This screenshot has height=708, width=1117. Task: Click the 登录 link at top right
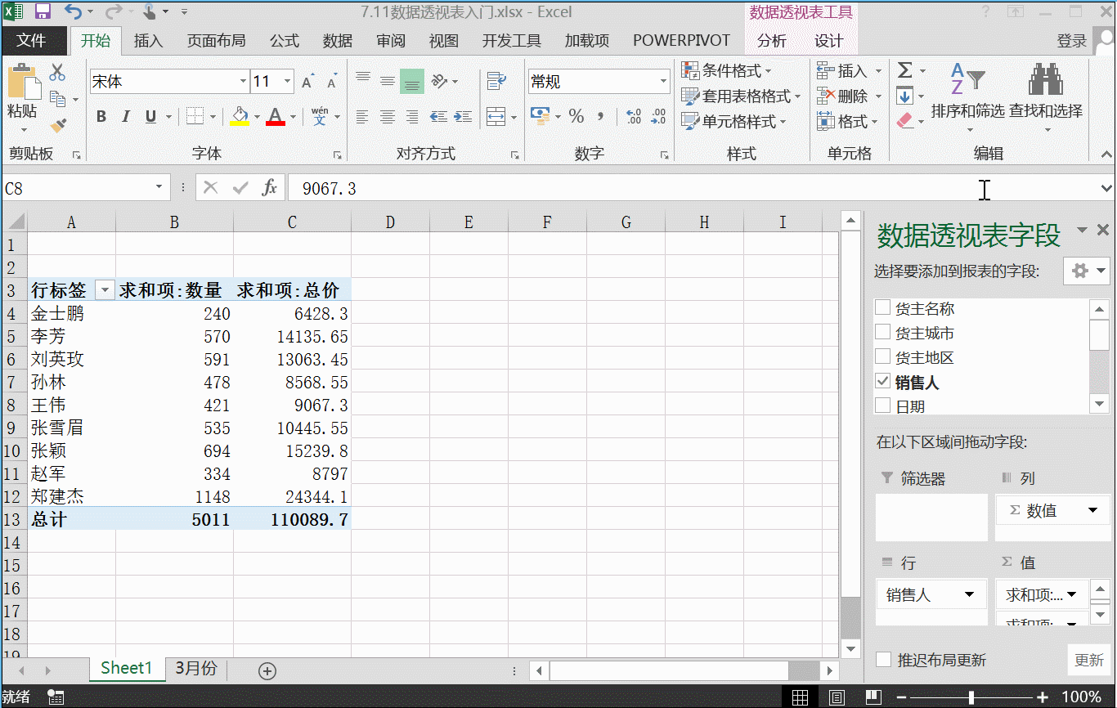tap(1071, 40)
